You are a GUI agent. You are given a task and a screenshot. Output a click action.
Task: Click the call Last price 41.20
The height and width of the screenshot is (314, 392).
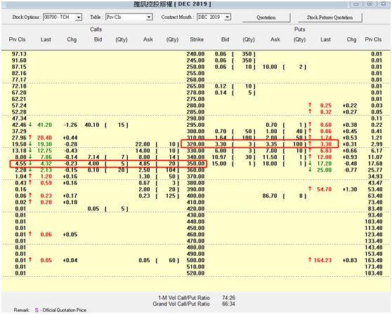click(44, 125)
